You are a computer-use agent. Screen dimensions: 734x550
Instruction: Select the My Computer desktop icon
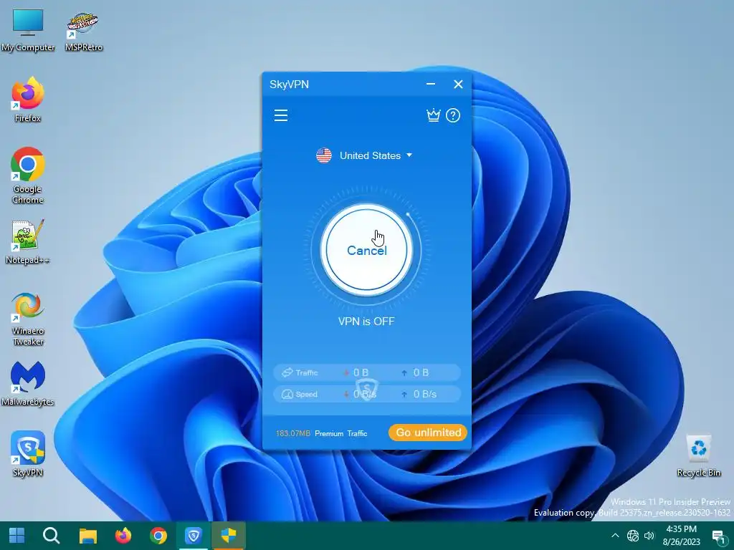28,30
